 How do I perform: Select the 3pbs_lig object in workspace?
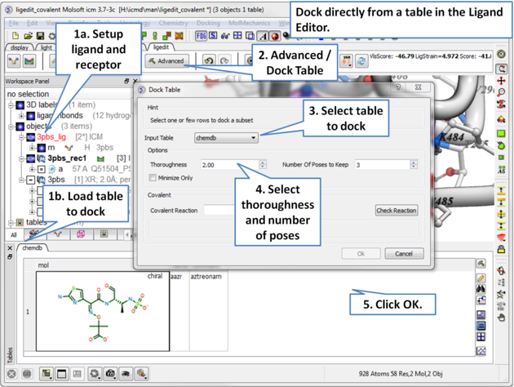coord(51,137)
